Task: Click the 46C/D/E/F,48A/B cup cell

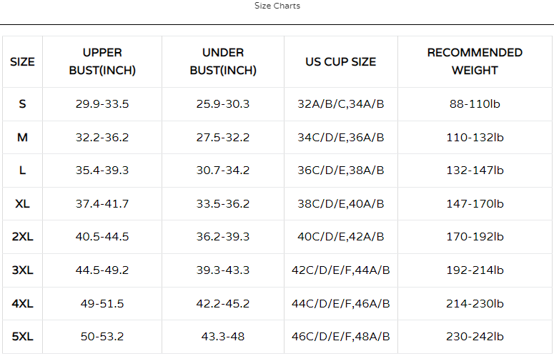Action: point(341,337)
